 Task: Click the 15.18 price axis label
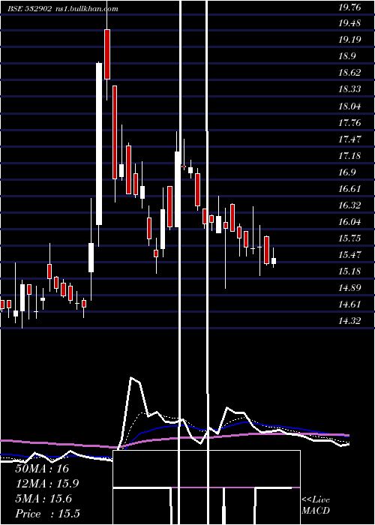[349, 271]
